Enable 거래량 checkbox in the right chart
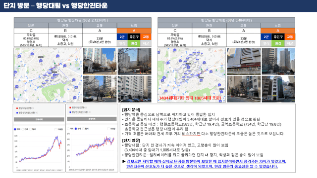 (108, 129)
